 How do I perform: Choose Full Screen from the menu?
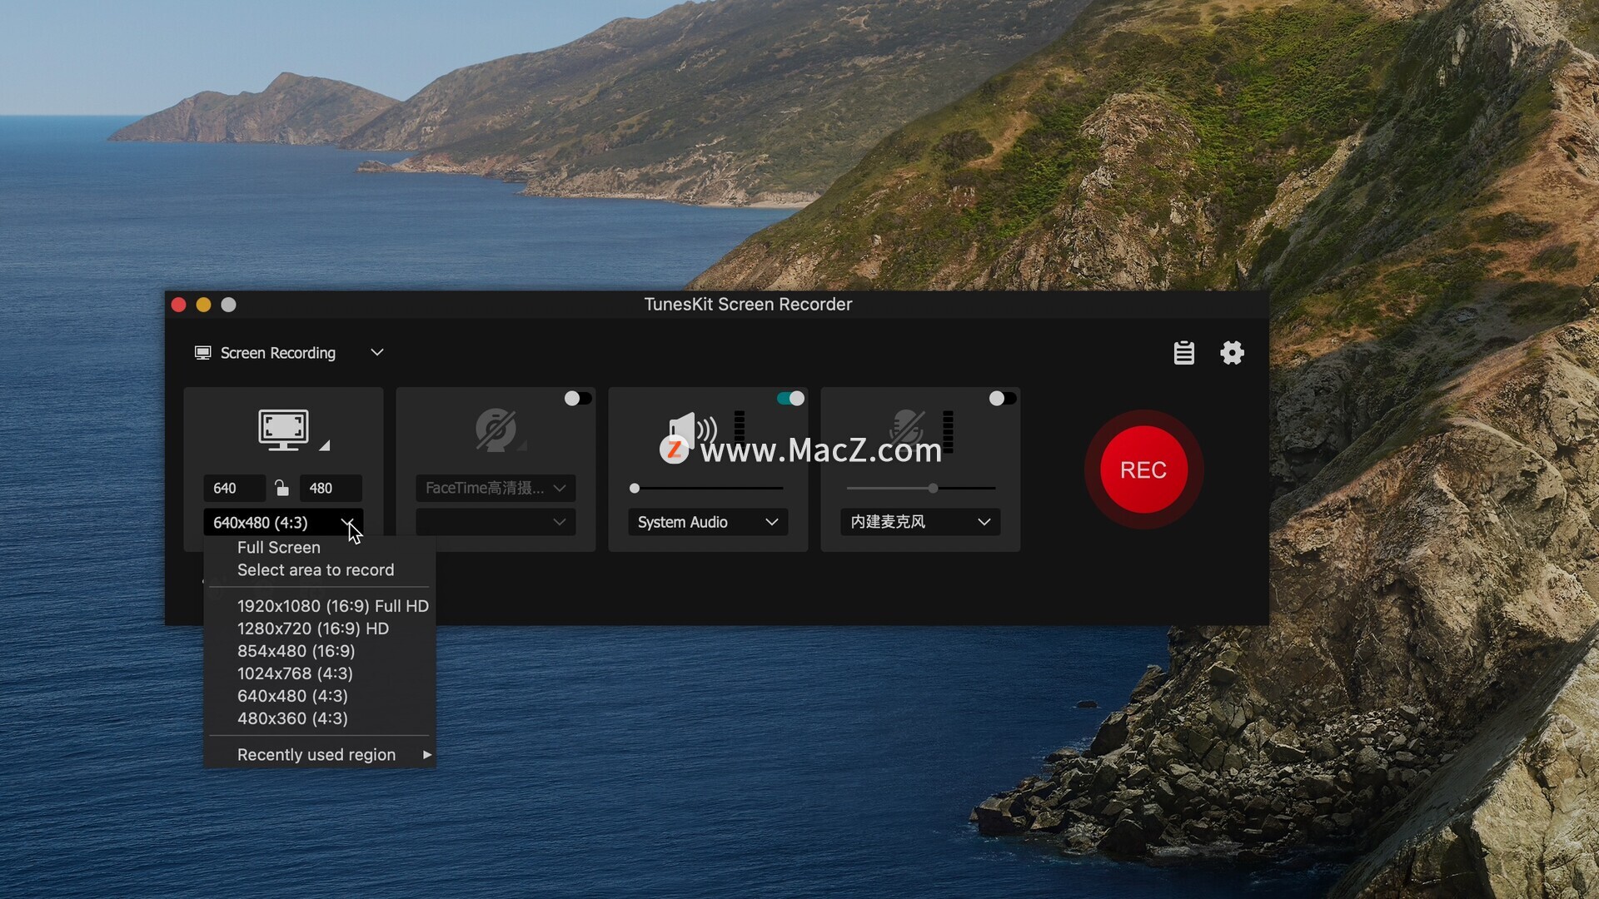point(279,548)
